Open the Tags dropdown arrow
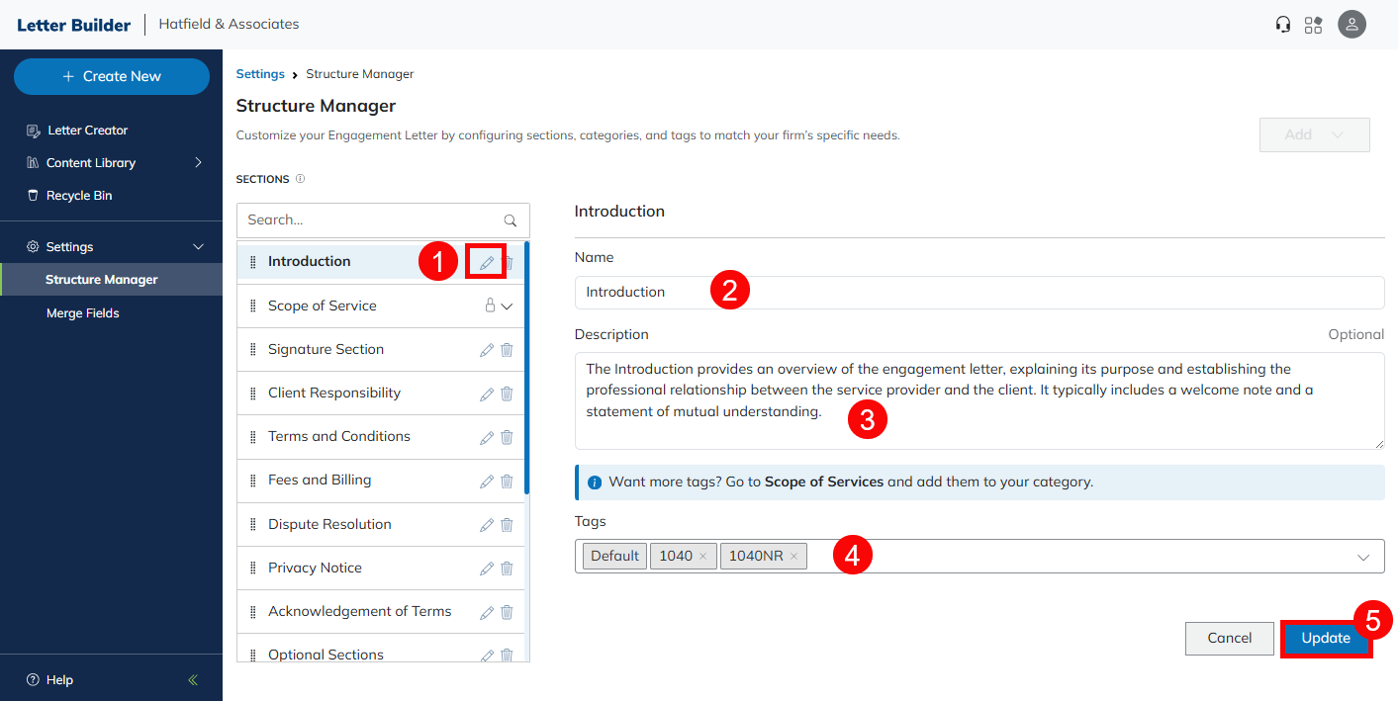The width and height of the screenshot is (1398, 701). (1363, 558)
